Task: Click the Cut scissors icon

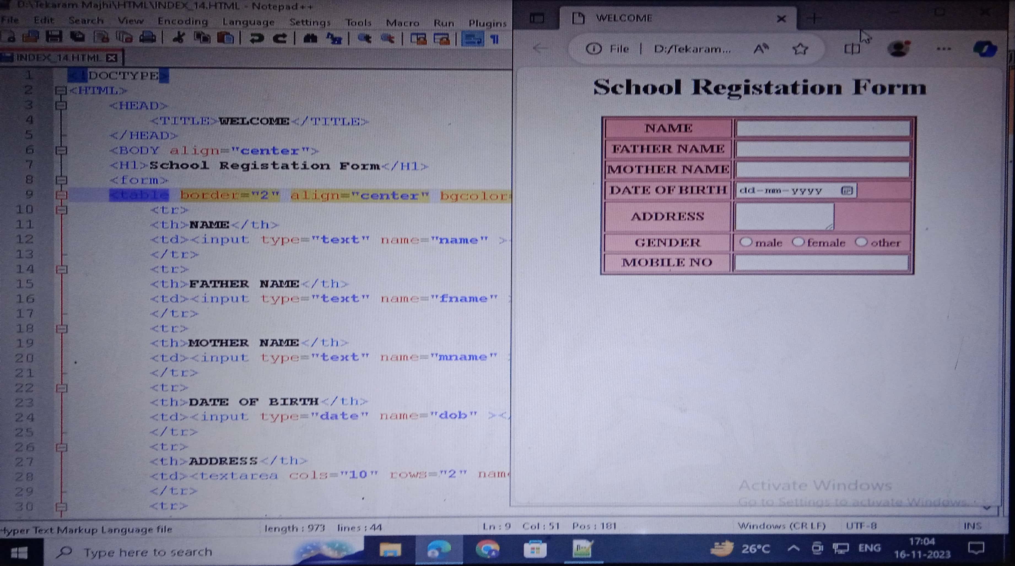Action: 179,38
